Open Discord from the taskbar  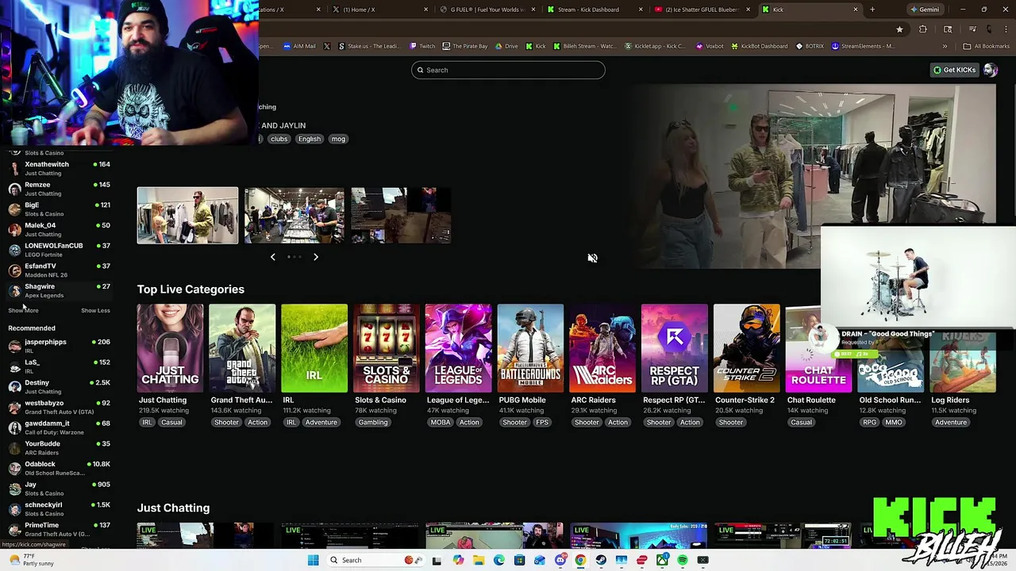pos(560,560)
